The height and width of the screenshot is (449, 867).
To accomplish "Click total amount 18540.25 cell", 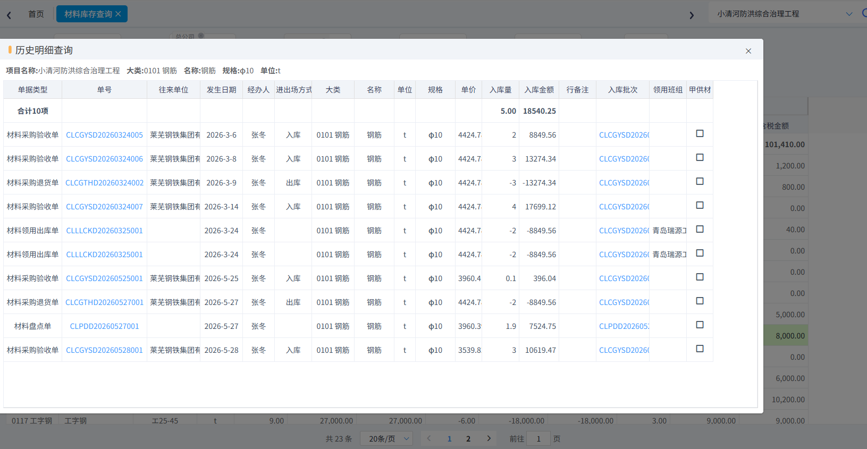I will point(539,111).
